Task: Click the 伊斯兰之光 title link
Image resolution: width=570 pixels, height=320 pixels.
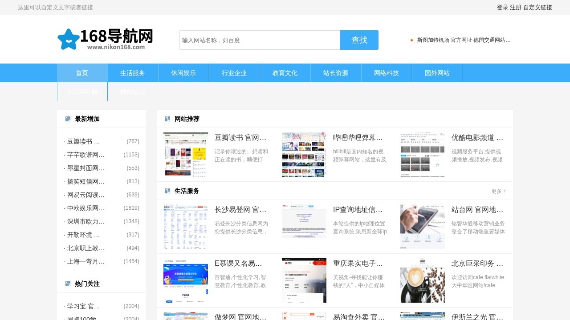Action: click(x=477, y=317)
